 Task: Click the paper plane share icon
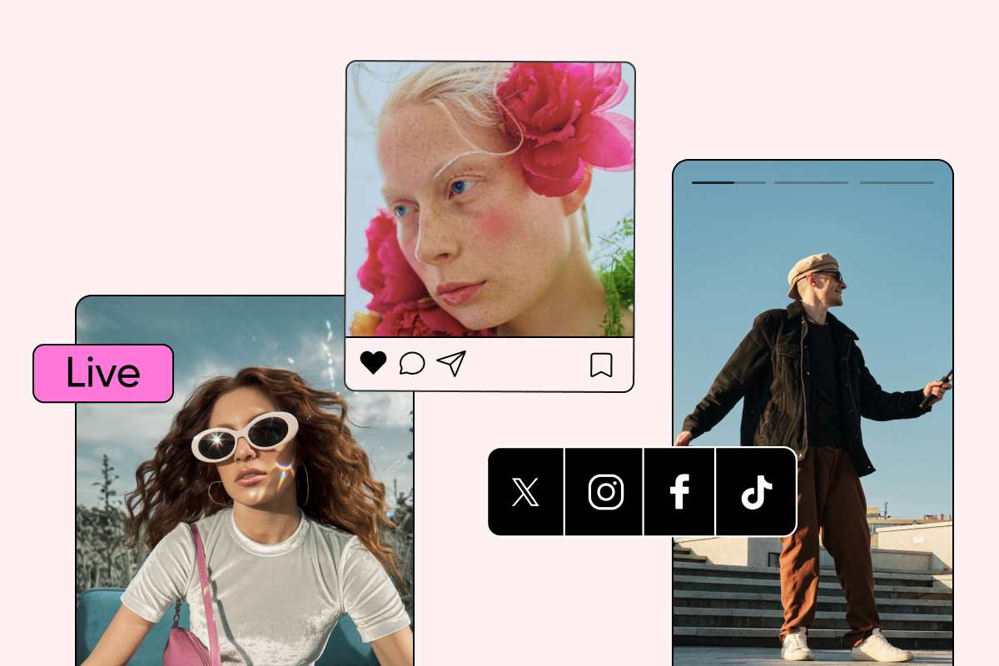451,363
